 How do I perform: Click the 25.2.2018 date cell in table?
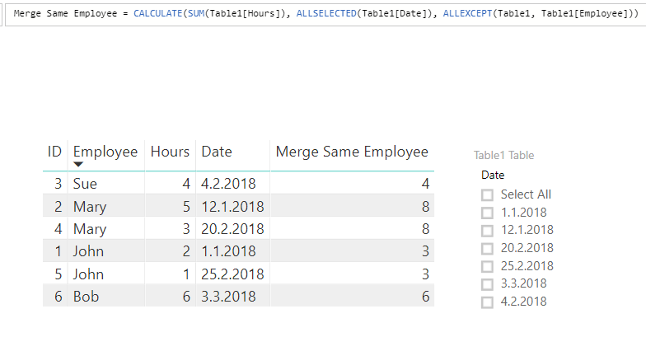(x=232, y=274)
